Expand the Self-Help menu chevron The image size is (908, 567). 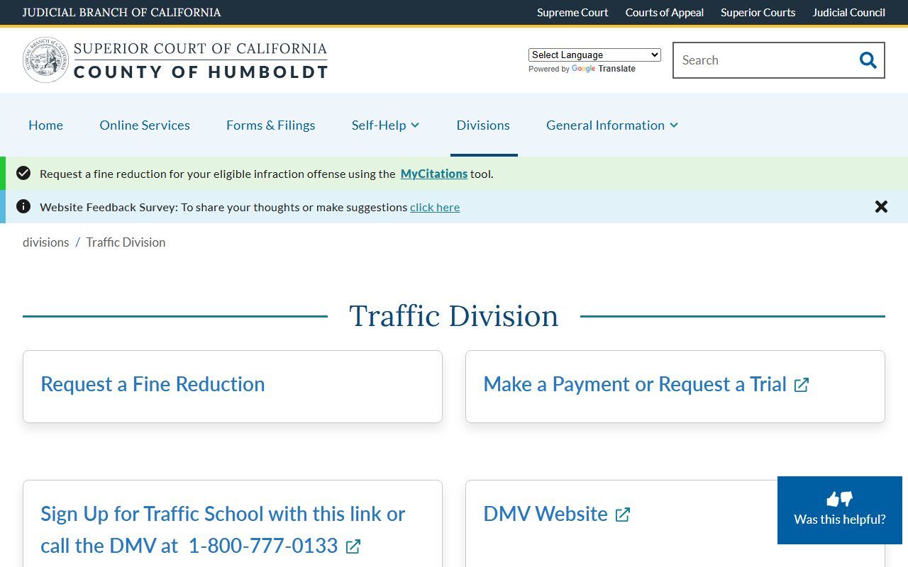[x=415, y=125]
